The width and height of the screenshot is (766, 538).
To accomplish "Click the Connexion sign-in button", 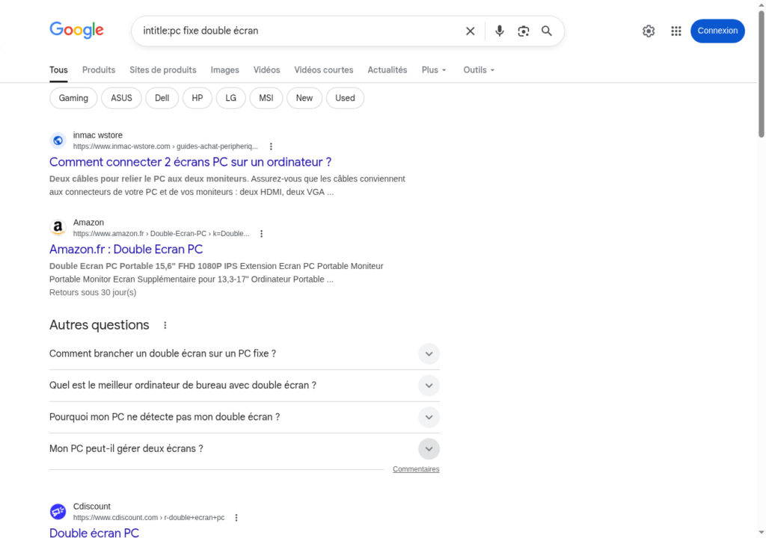I will coord(717,31).
